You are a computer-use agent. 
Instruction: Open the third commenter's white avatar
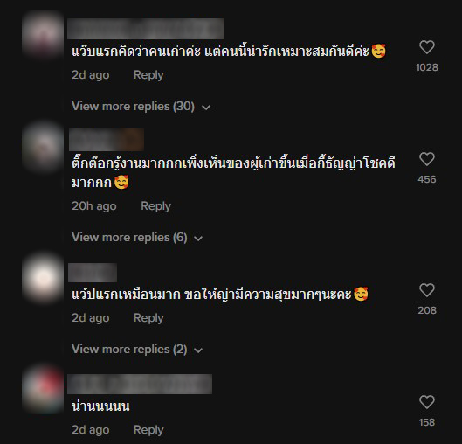[x=43, y=277]
